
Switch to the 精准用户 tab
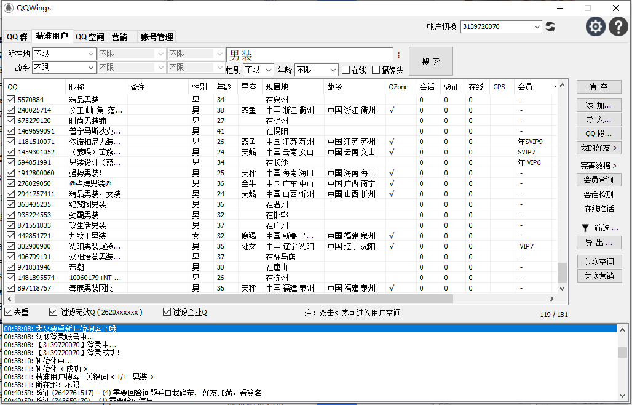point(52,36)
